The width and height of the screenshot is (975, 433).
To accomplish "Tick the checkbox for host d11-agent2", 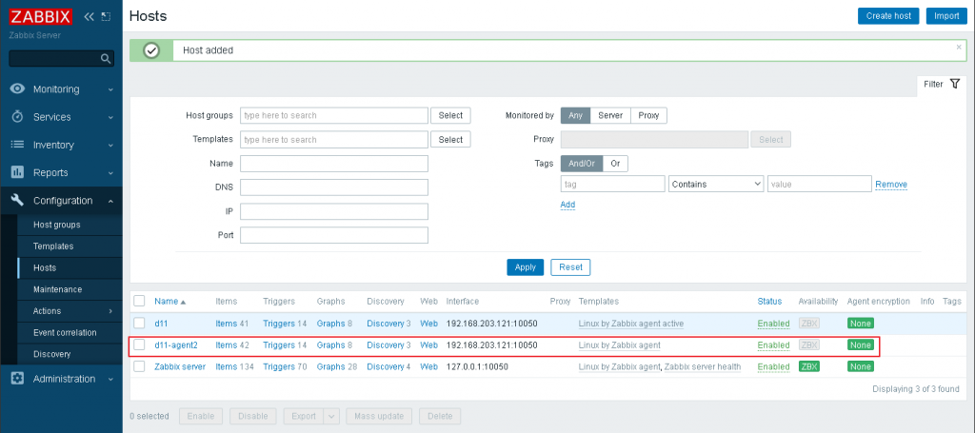I will pyautogui.click(x=139, y=344).
